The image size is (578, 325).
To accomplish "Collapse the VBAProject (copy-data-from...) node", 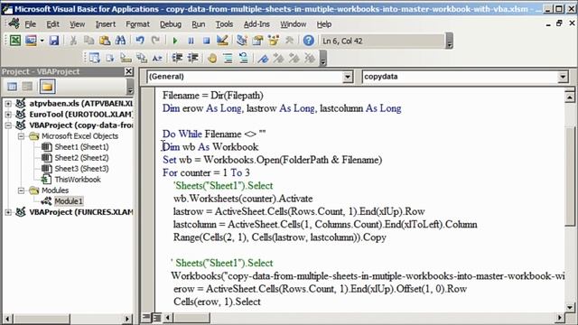I will (8, 125).
